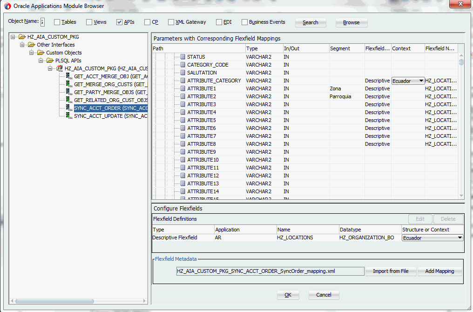Click the ATTRIBUTE2 parameter icon

pos(183,96)
